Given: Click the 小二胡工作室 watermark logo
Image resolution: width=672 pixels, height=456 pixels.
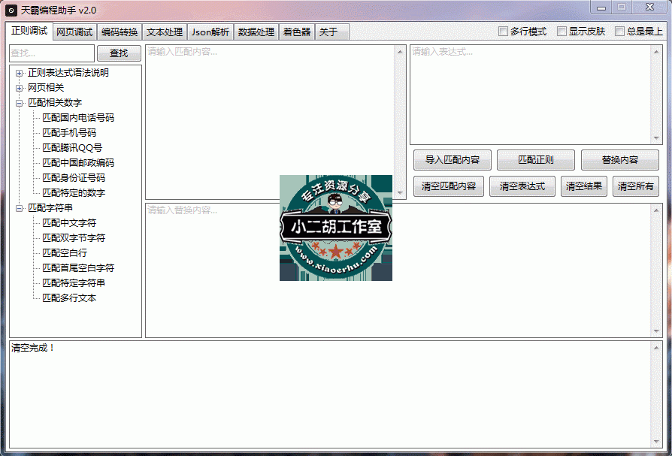Looking at the screenshot, I should (336, 228).
